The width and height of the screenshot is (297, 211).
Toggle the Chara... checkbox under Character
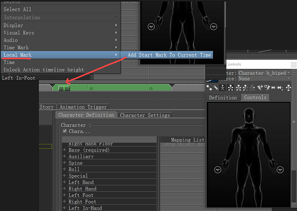[65, 131]
